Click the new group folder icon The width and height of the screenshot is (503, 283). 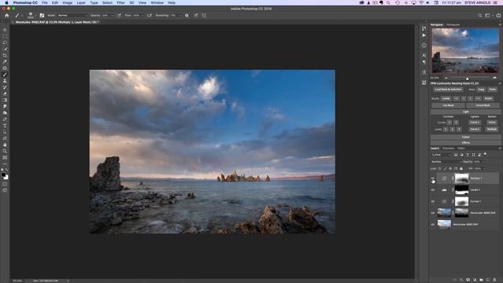click(481, 280)
